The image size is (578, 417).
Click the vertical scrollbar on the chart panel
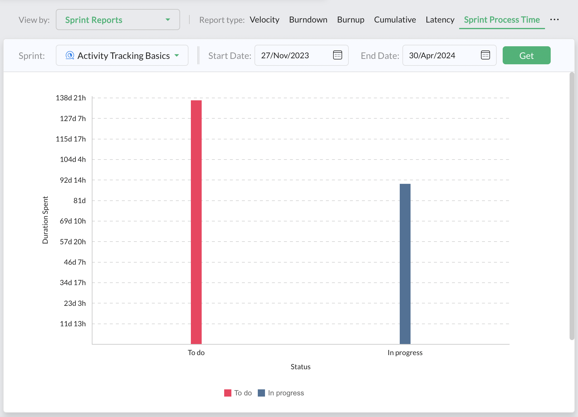tap(572, 206)
